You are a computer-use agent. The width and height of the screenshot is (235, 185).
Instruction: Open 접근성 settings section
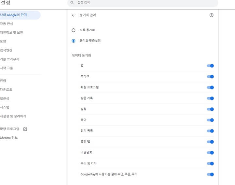(x=5, y=99)
